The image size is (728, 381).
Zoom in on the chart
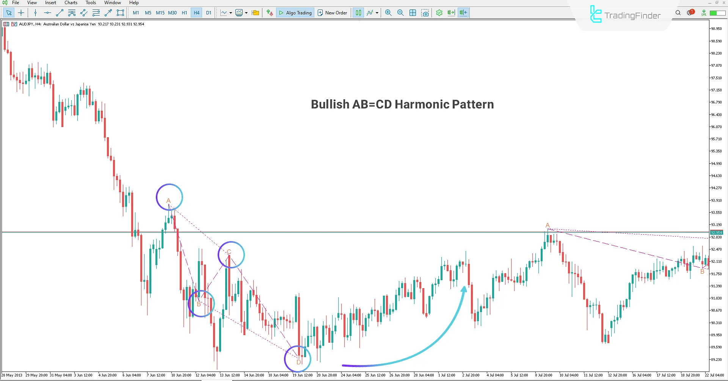388,13
